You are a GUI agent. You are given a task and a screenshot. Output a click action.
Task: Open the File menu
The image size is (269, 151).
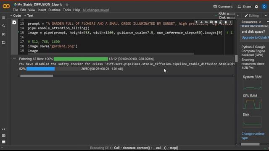pyautogui.click(x=15, y=10)
